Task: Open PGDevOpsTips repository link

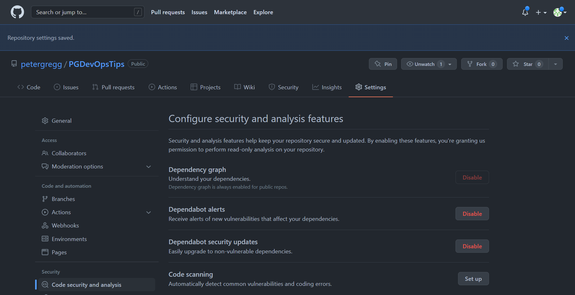Action: (96, 64)
